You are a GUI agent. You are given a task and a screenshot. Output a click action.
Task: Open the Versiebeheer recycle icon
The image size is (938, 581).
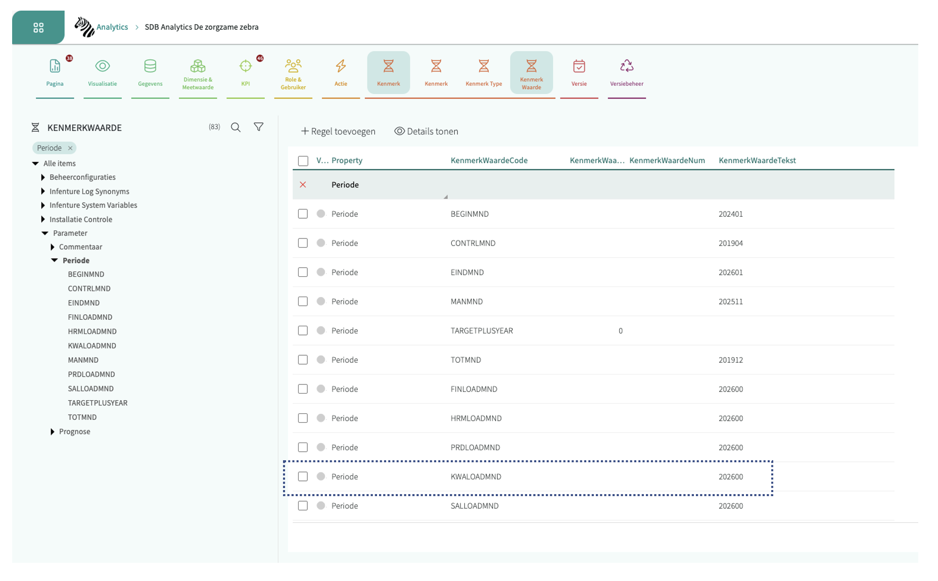pyautogui.click(x=626, y=66)
